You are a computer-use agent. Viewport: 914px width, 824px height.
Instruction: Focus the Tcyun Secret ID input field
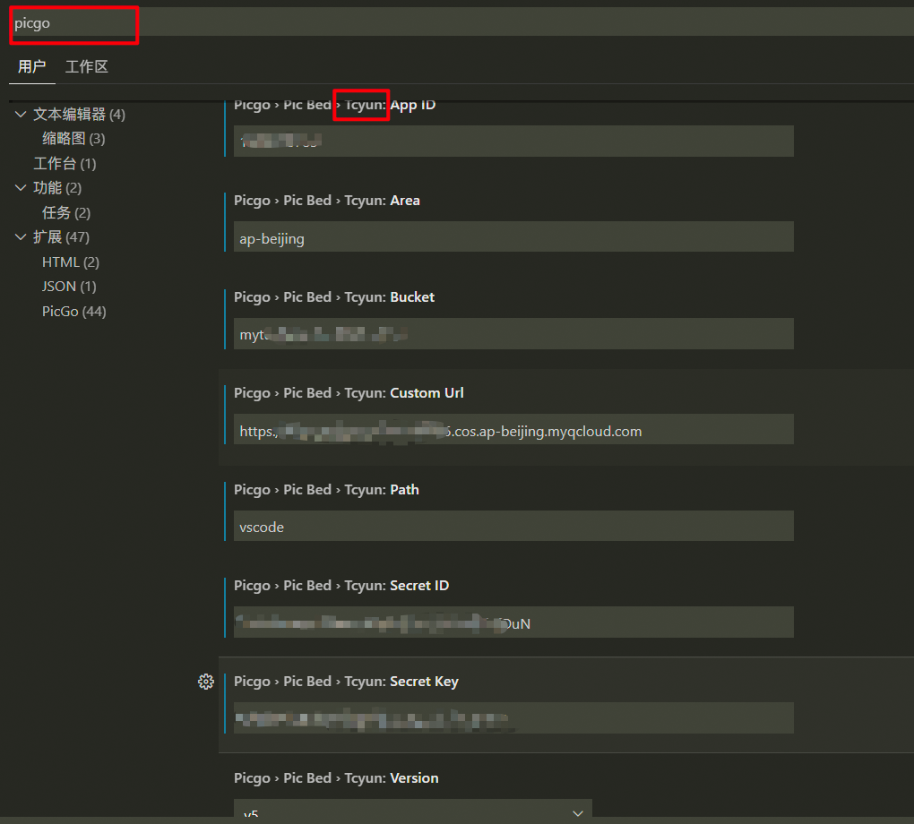(x=513, y=622)
